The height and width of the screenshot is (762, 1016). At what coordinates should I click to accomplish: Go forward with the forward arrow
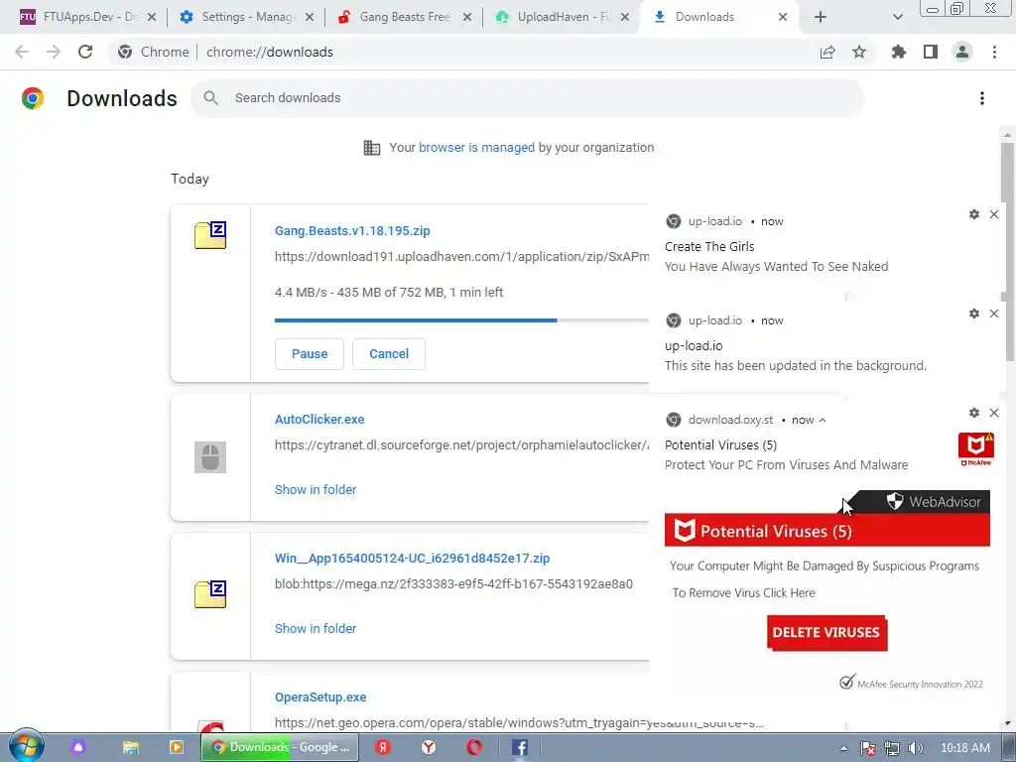click(54, 52)
